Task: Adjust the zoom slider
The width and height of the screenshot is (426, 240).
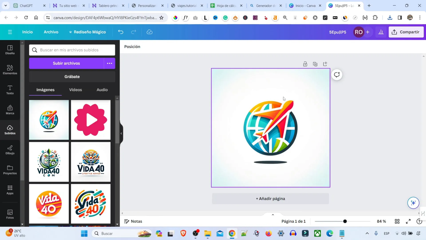Action: [345, 221]
